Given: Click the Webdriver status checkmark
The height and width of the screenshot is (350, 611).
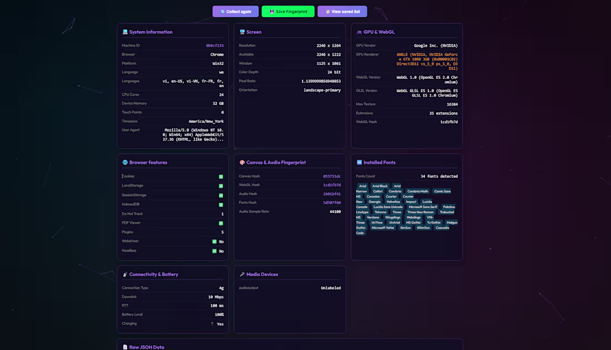Looking at the screenshot, I should click(214, 242).
